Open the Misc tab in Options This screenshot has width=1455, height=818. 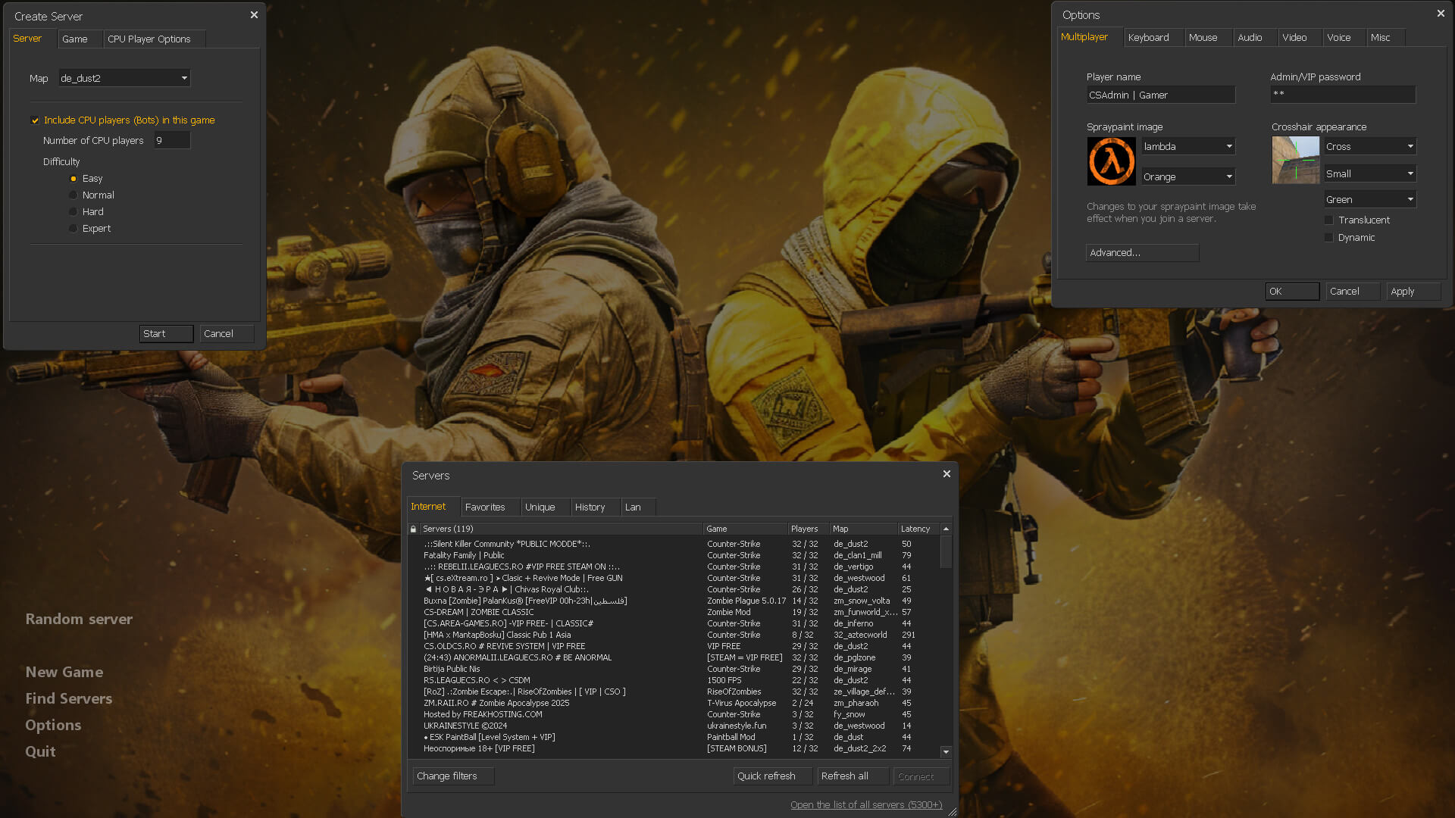(x=1386, y=37)
